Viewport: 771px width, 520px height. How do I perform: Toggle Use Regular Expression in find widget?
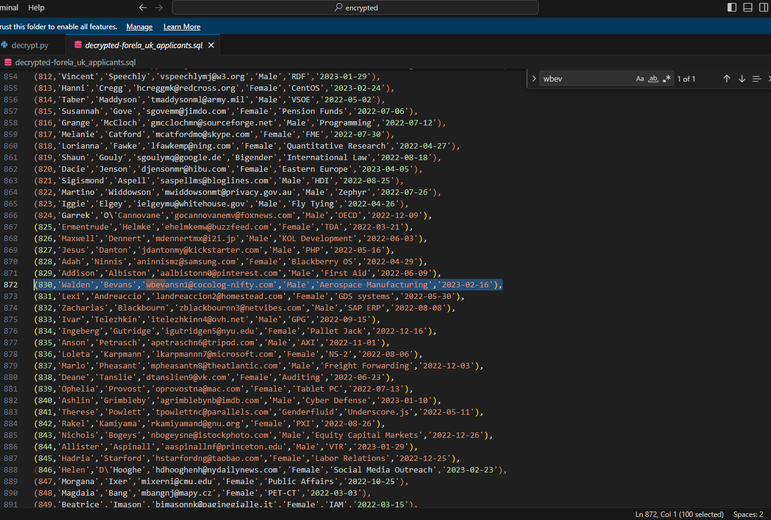(667, 79)
